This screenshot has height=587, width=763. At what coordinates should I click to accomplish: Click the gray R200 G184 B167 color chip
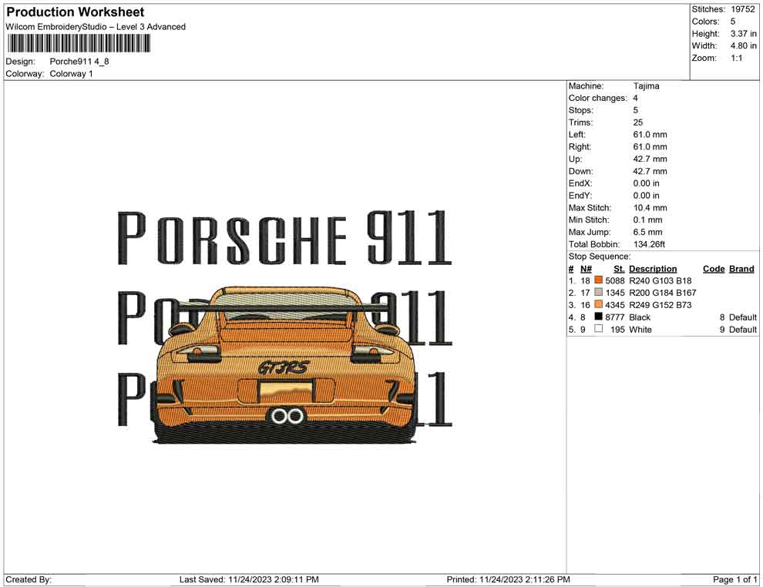pyautogui.click(x=598, y=293)
